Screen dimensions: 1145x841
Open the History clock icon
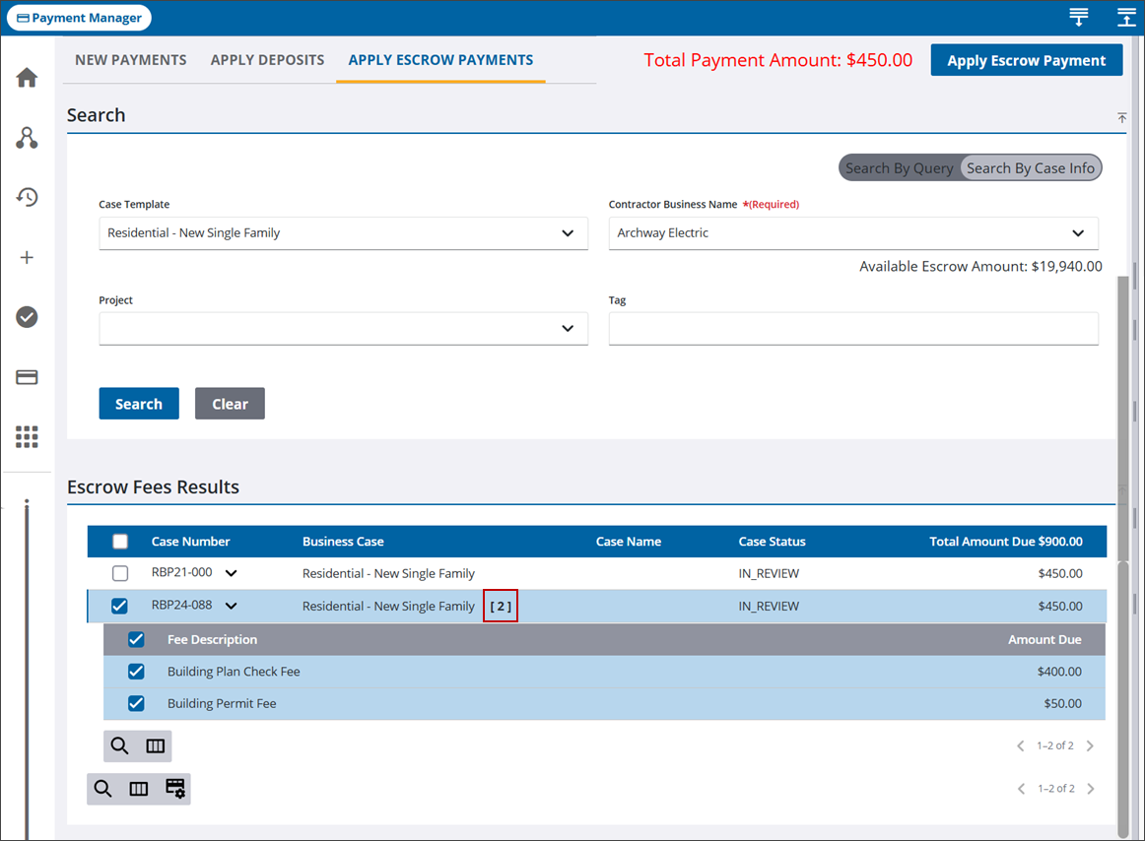click(x=27, y=197)
